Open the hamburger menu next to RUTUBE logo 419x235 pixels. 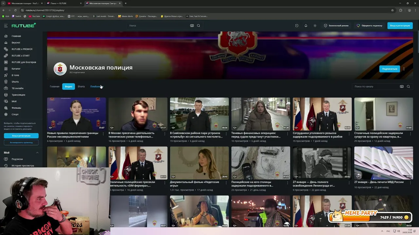(x=6, y=25)
